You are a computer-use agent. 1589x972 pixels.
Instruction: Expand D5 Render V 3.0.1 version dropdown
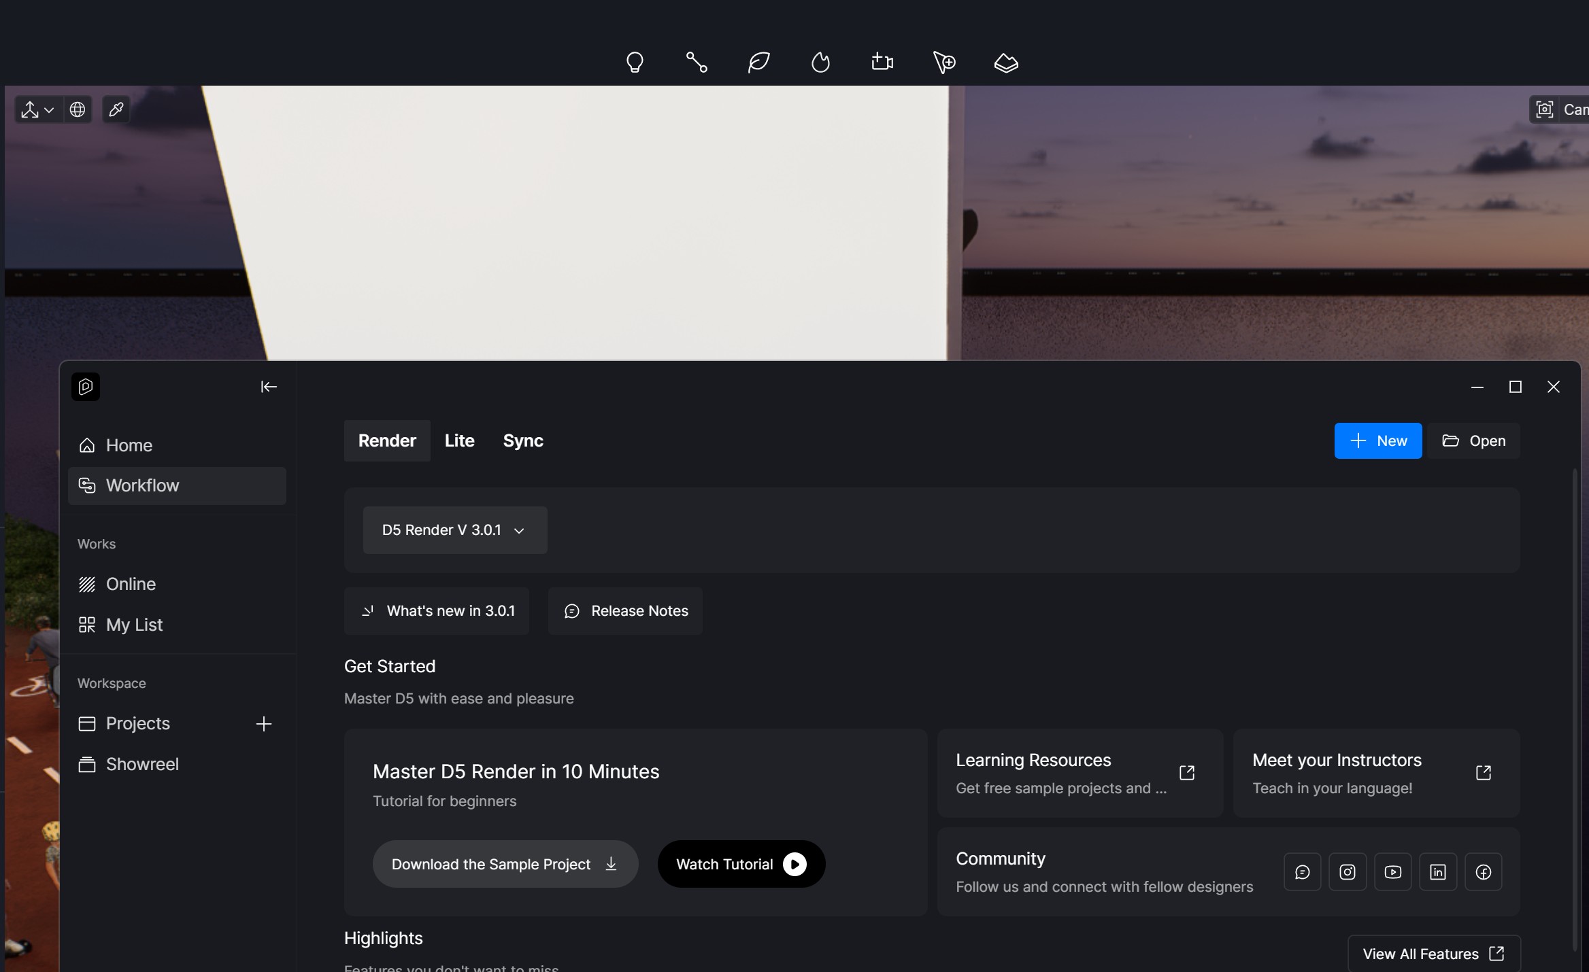point(454,530)
